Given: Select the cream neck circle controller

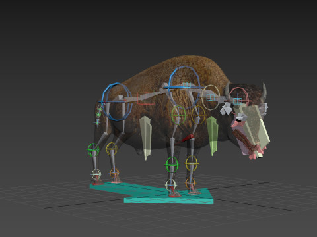Looking at the screenshot, I should click(211, 97).
